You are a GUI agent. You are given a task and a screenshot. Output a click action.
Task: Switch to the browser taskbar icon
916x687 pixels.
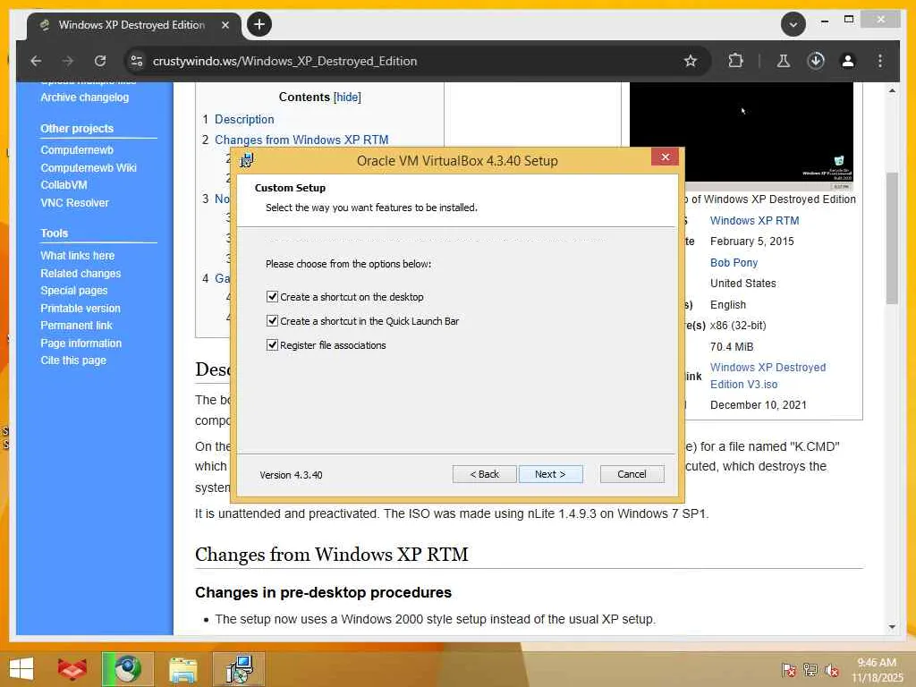(x=128, y=669)
